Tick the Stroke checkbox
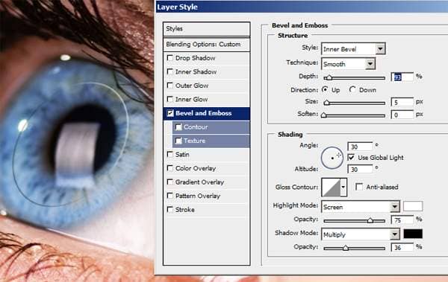The height and width of the screenshot is (282, 448). [x=170, y=210]
